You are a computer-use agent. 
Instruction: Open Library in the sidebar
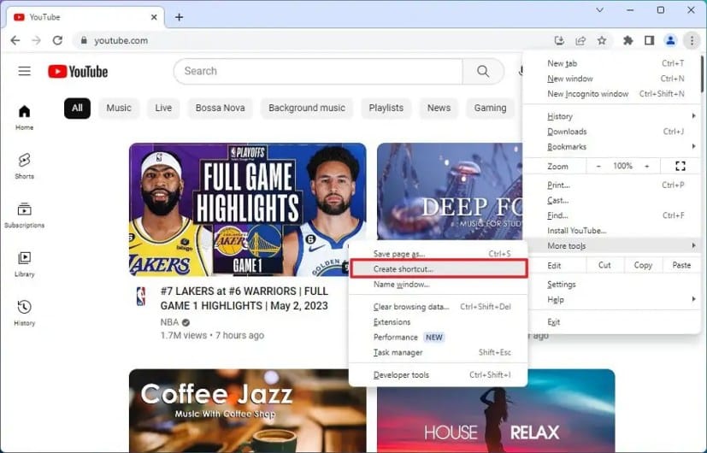coord(24,264)
